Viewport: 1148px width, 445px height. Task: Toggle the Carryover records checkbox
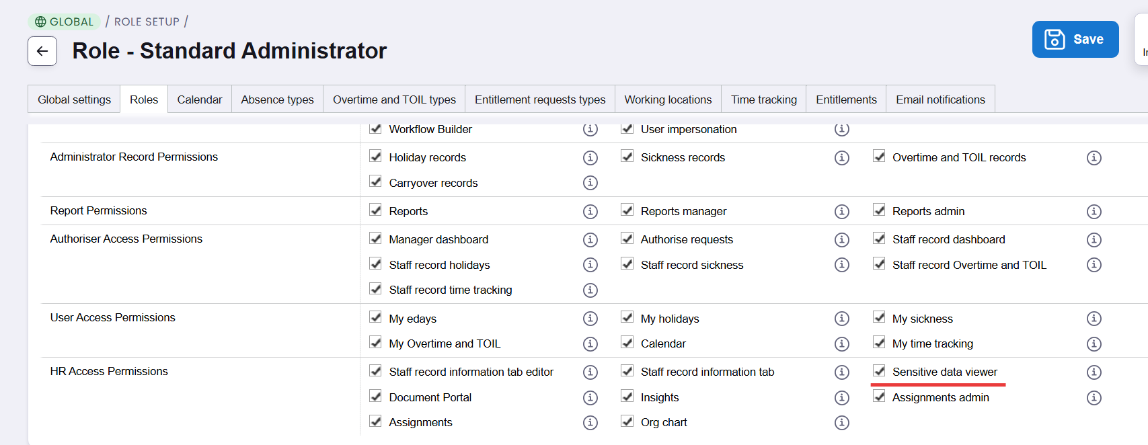tap(375, 181)
